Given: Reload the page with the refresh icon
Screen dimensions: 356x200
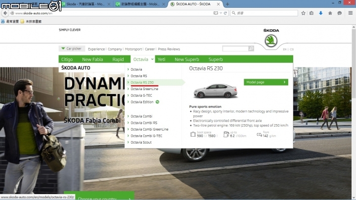Looking at the screenshot, I should [x=225, y=13].
